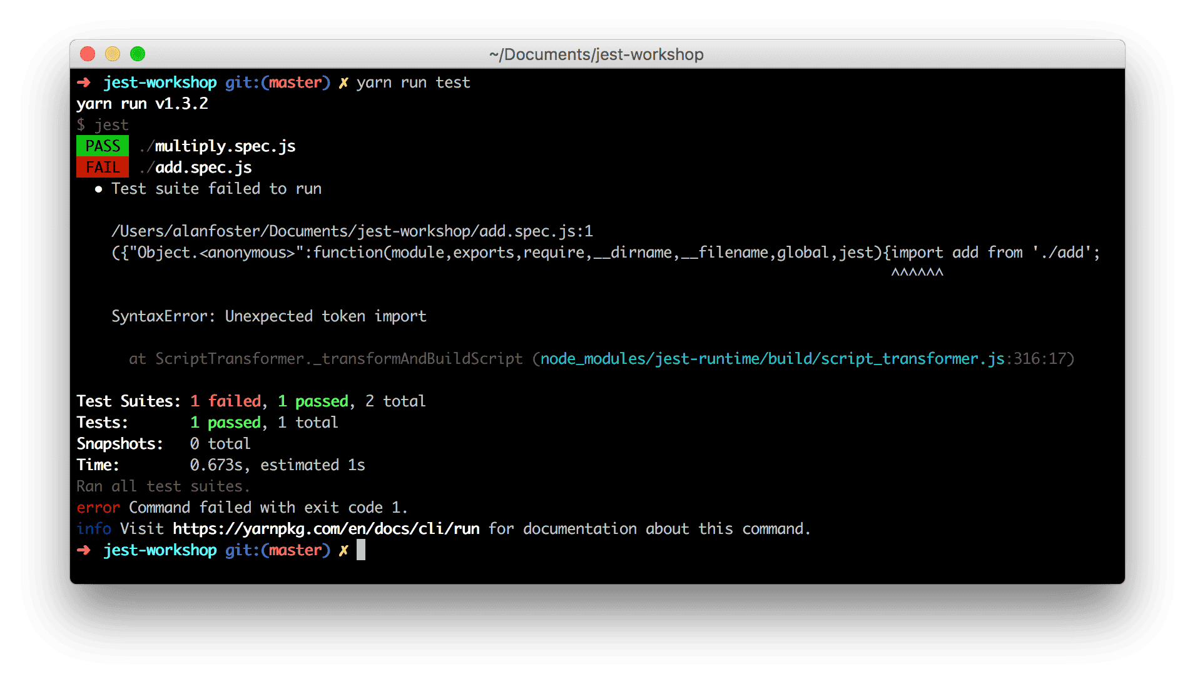Click the add.spec.js file name after FAIL
This screenshot has width=1195, height=684.
pyautogui.click(x=203, y=168)
